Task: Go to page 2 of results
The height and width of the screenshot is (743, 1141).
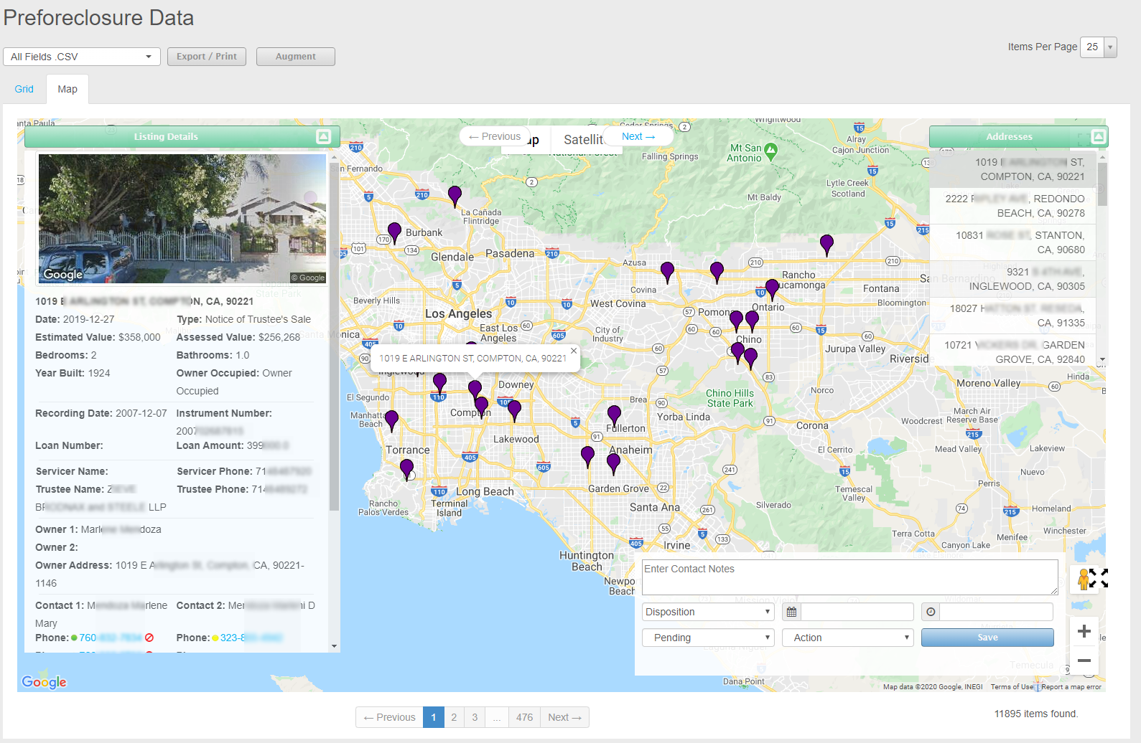Action: (454, 717)
